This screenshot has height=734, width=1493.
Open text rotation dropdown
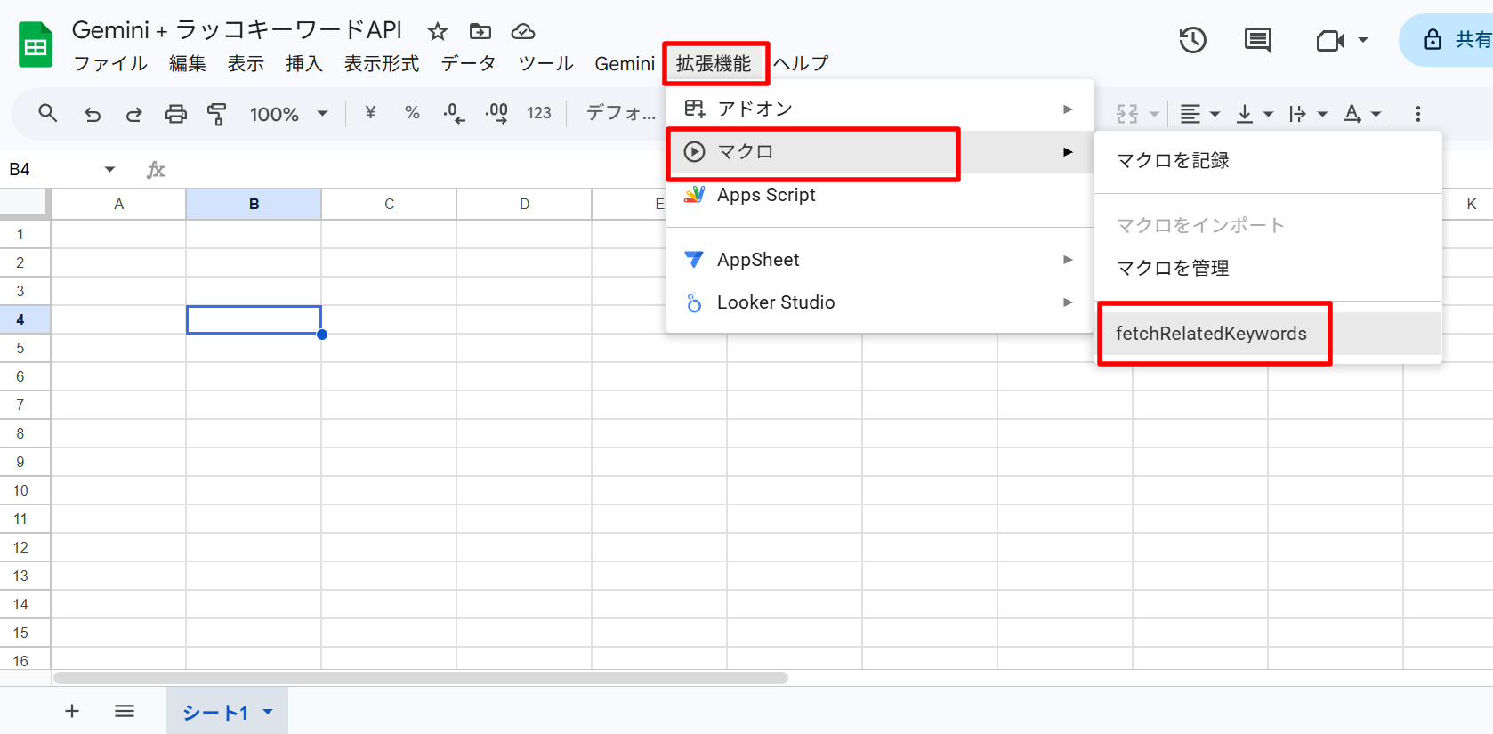click(x=1362, y=114)
